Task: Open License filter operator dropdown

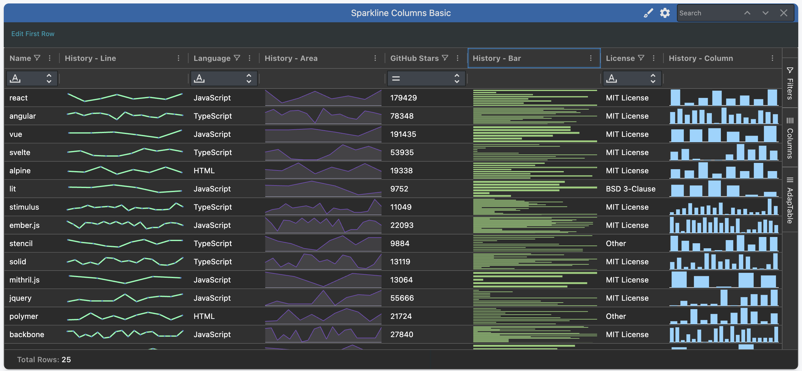Action: [632, 78]
